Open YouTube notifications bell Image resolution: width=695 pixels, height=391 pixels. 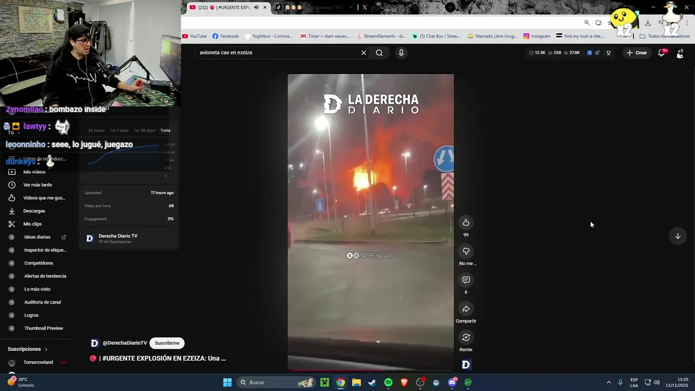pyautogui.click(x=661, y=53)
